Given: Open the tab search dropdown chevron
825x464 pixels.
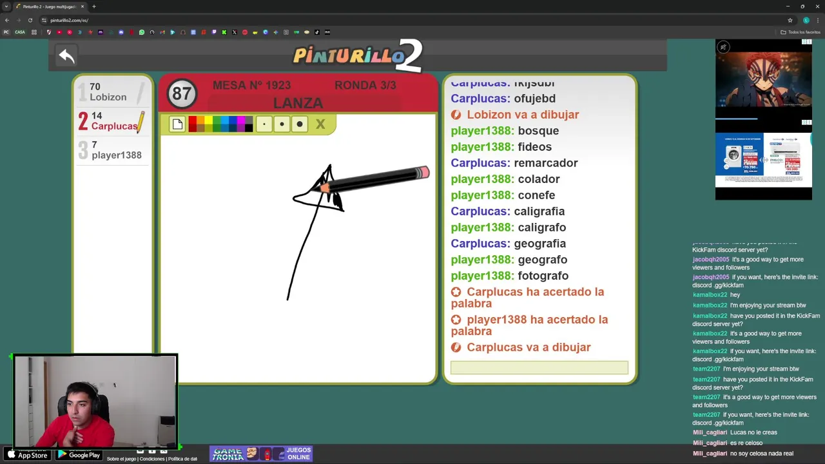Looking at the screenshot, I should pos(6,6).
